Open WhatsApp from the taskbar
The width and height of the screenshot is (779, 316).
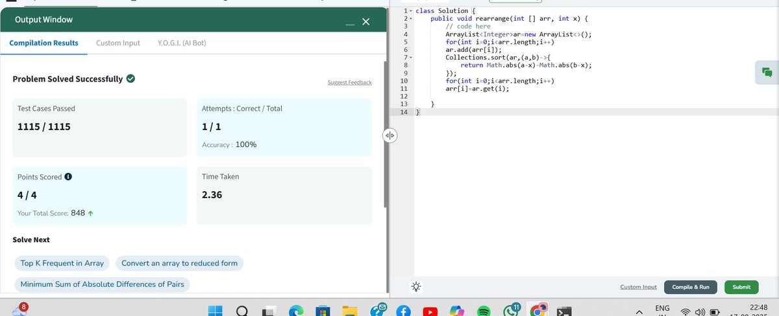tap(512, 310)
